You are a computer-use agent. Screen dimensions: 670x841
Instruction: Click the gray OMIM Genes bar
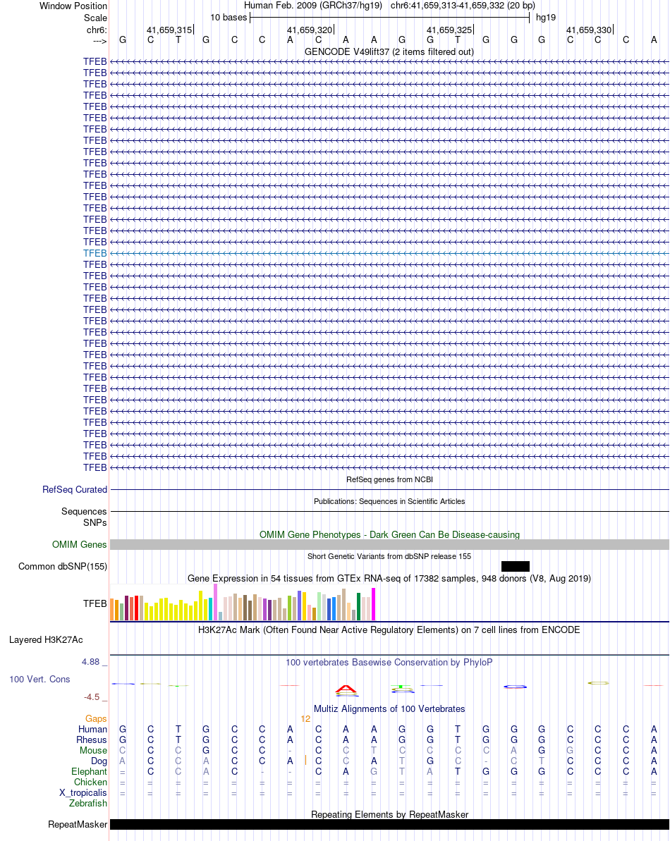(389, 544)
